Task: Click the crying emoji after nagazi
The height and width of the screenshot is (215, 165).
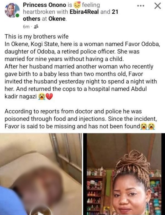Action: 42,97
